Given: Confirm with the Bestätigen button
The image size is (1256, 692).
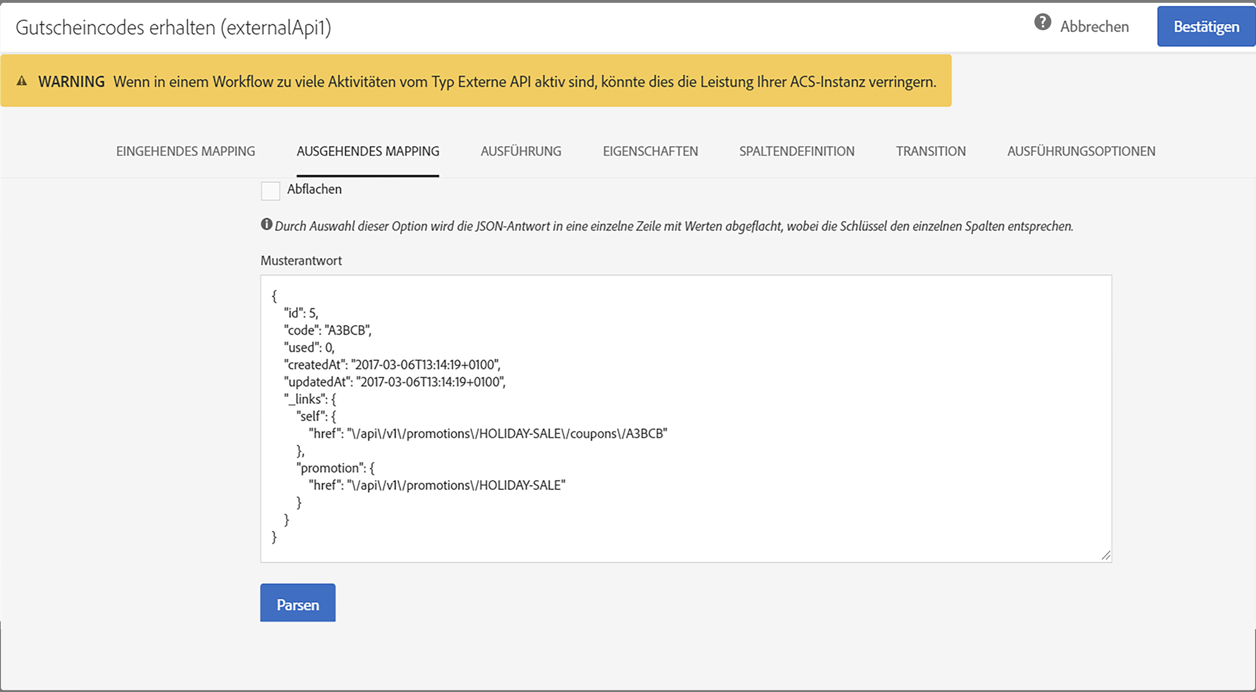Looking at the screenshot, I should [1206, 27].
